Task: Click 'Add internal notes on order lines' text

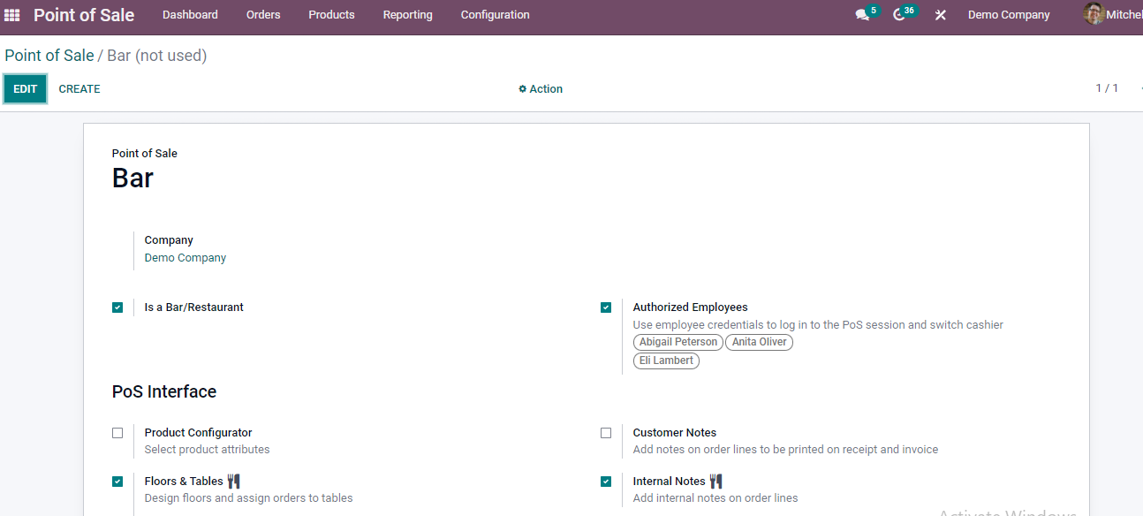Action: click(x=715, y=498)
